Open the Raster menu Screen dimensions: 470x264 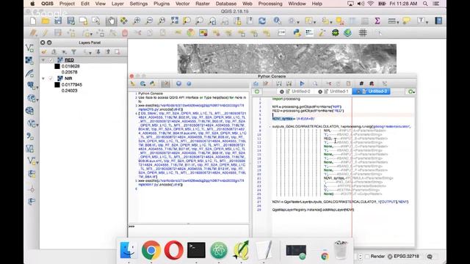click(203, 4)
